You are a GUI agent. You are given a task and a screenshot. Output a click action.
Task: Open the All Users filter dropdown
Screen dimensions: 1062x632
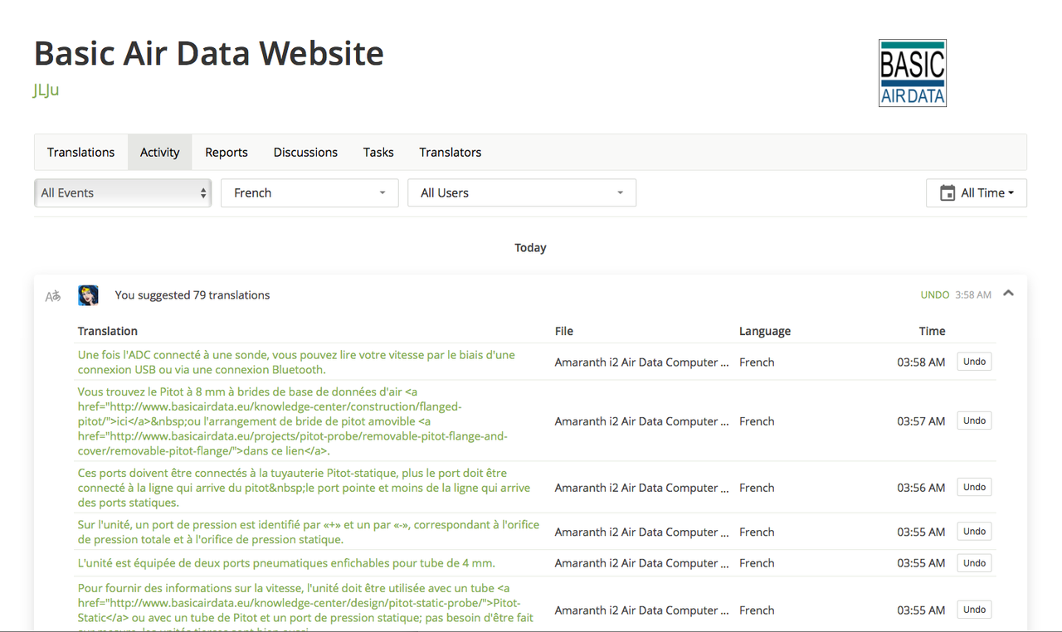pos(522,193)
